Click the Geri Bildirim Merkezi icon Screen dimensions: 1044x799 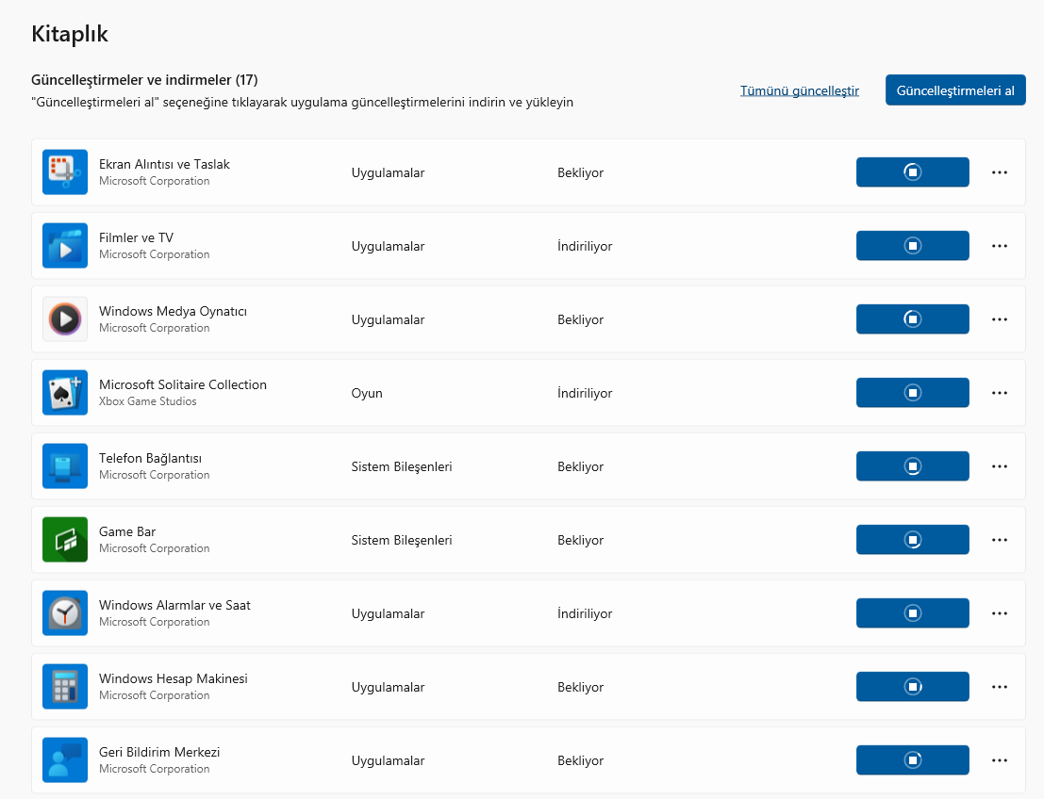[65, 760]
